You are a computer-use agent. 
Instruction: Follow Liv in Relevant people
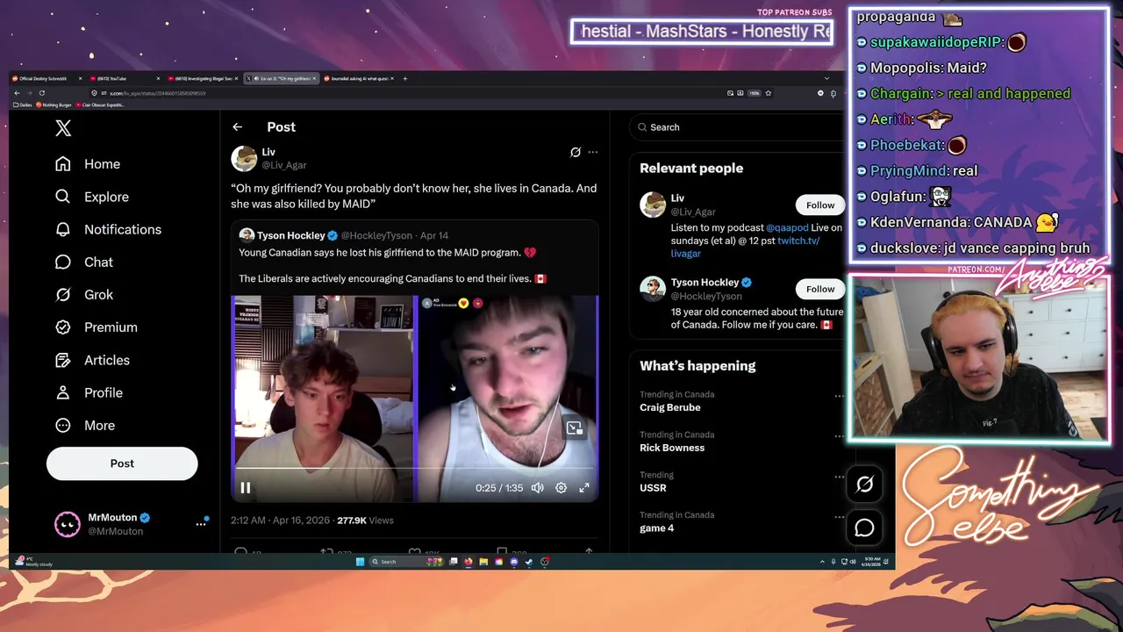click(x=820, y=205)
